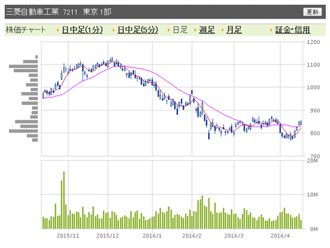Click the 800 price axis label
Image resolution: width=330 pixels, height=248 pixels.
point(315,133)
